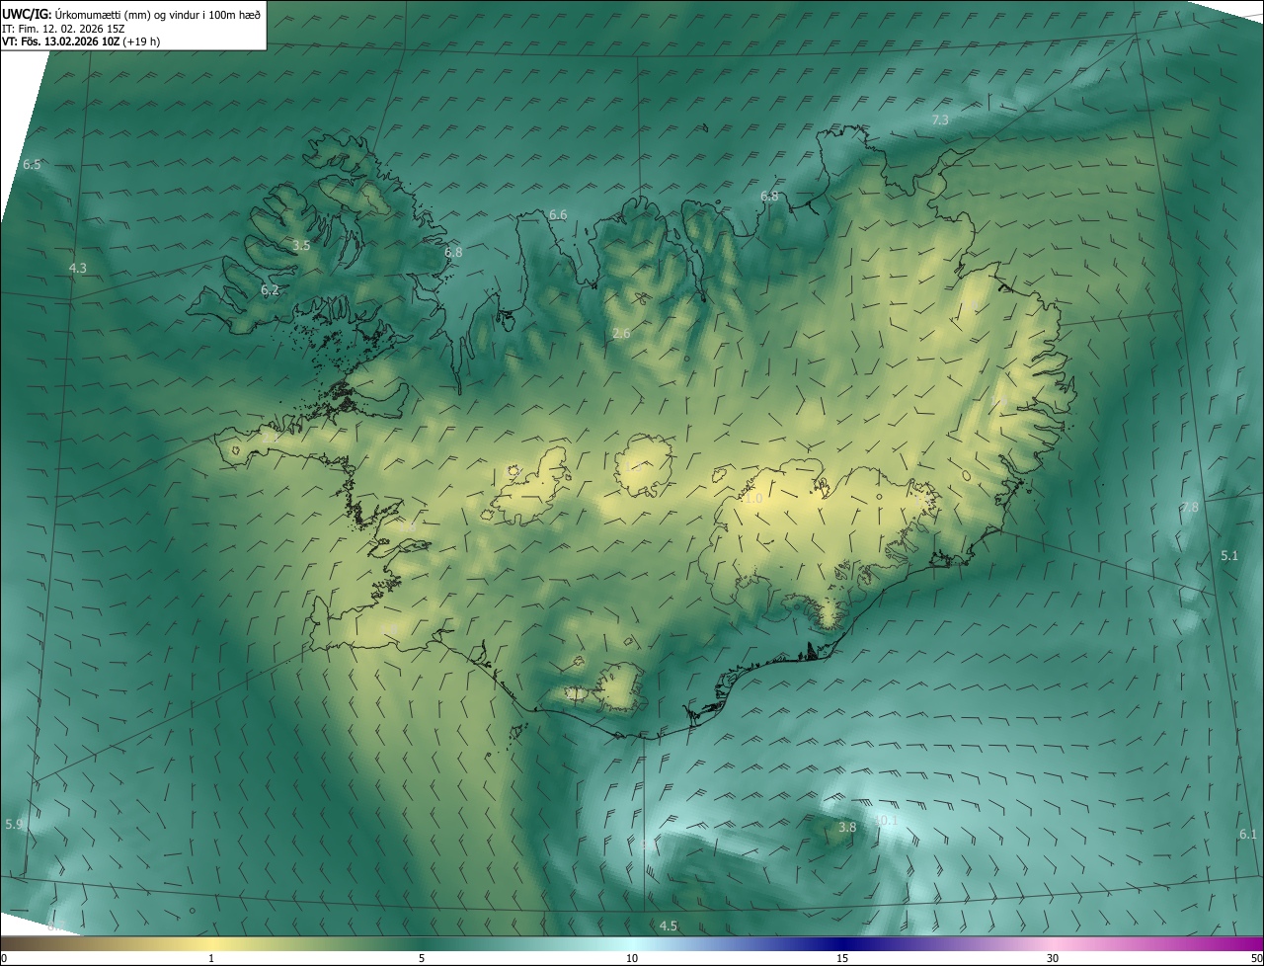Screen dimensions: 1264x966
Task: Click the initial time line "IT: Fim. 12. 02. 2026 15Z"
Action: pos(64,28)
